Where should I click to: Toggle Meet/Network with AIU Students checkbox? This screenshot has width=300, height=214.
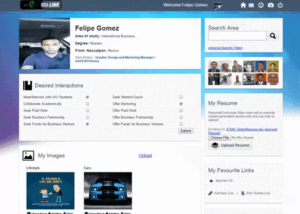tap(87, 97)
